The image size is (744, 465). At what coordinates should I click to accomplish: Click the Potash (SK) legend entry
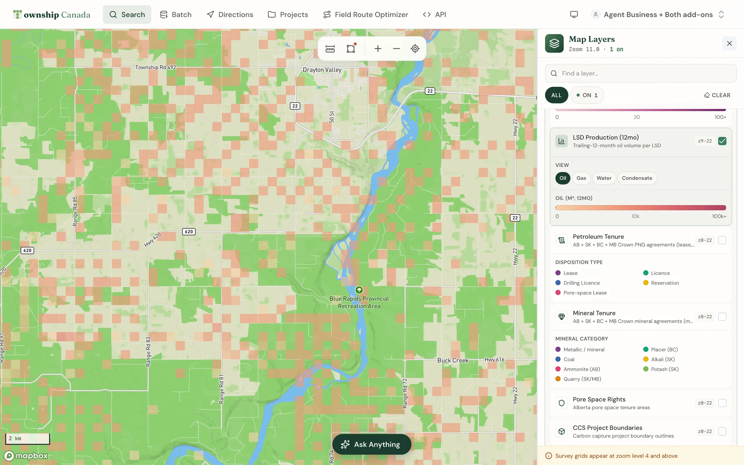[x=661, y=369]
